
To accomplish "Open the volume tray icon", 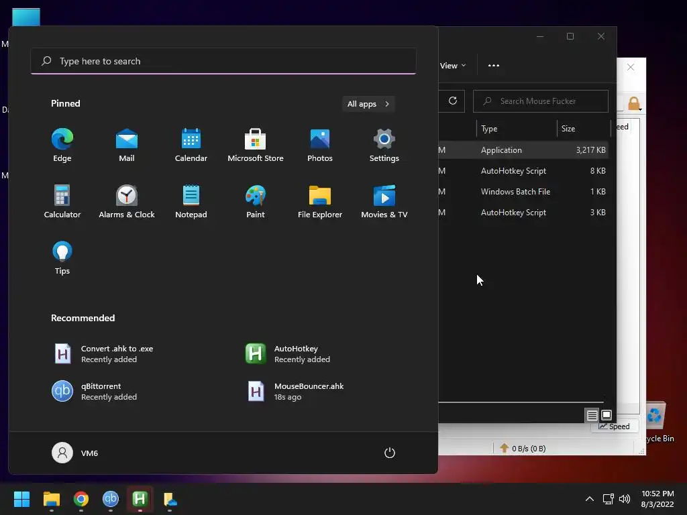I will tap(625, 499).
